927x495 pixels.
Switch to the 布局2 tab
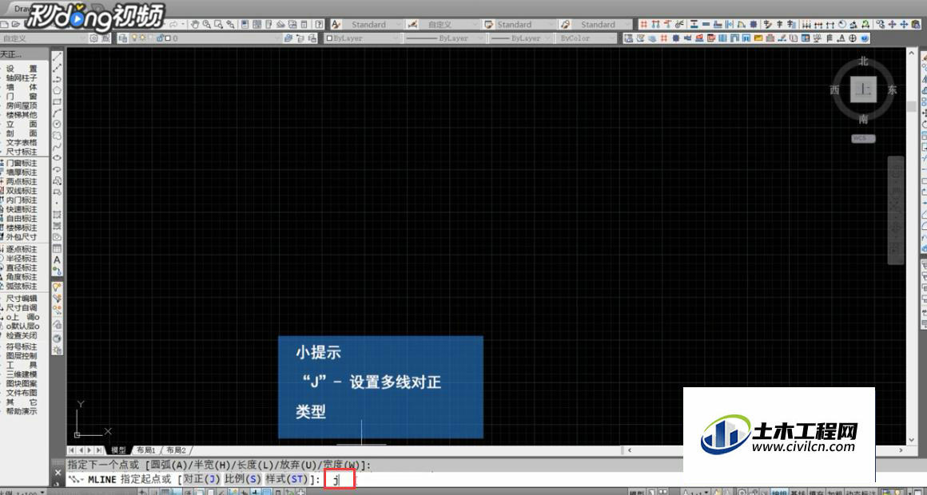click(x=176, y=450)
